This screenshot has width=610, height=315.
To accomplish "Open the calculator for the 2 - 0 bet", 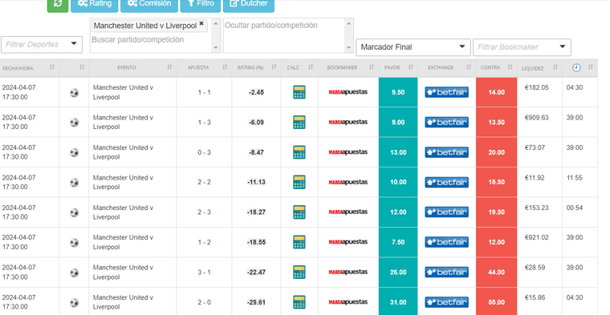I will 299,302.
